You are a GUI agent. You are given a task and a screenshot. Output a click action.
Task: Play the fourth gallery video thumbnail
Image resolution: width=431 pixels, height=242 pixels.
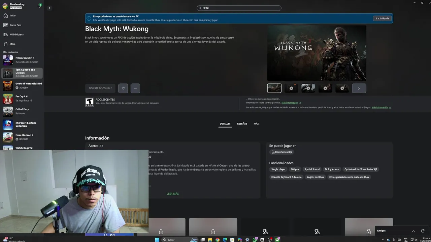[325, 88]
